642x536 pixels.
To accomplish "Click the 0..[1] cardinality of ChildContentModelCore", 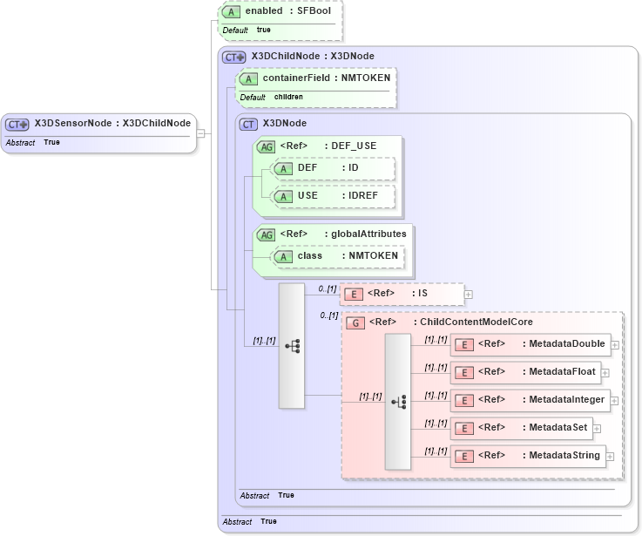I will click(328, 315).
